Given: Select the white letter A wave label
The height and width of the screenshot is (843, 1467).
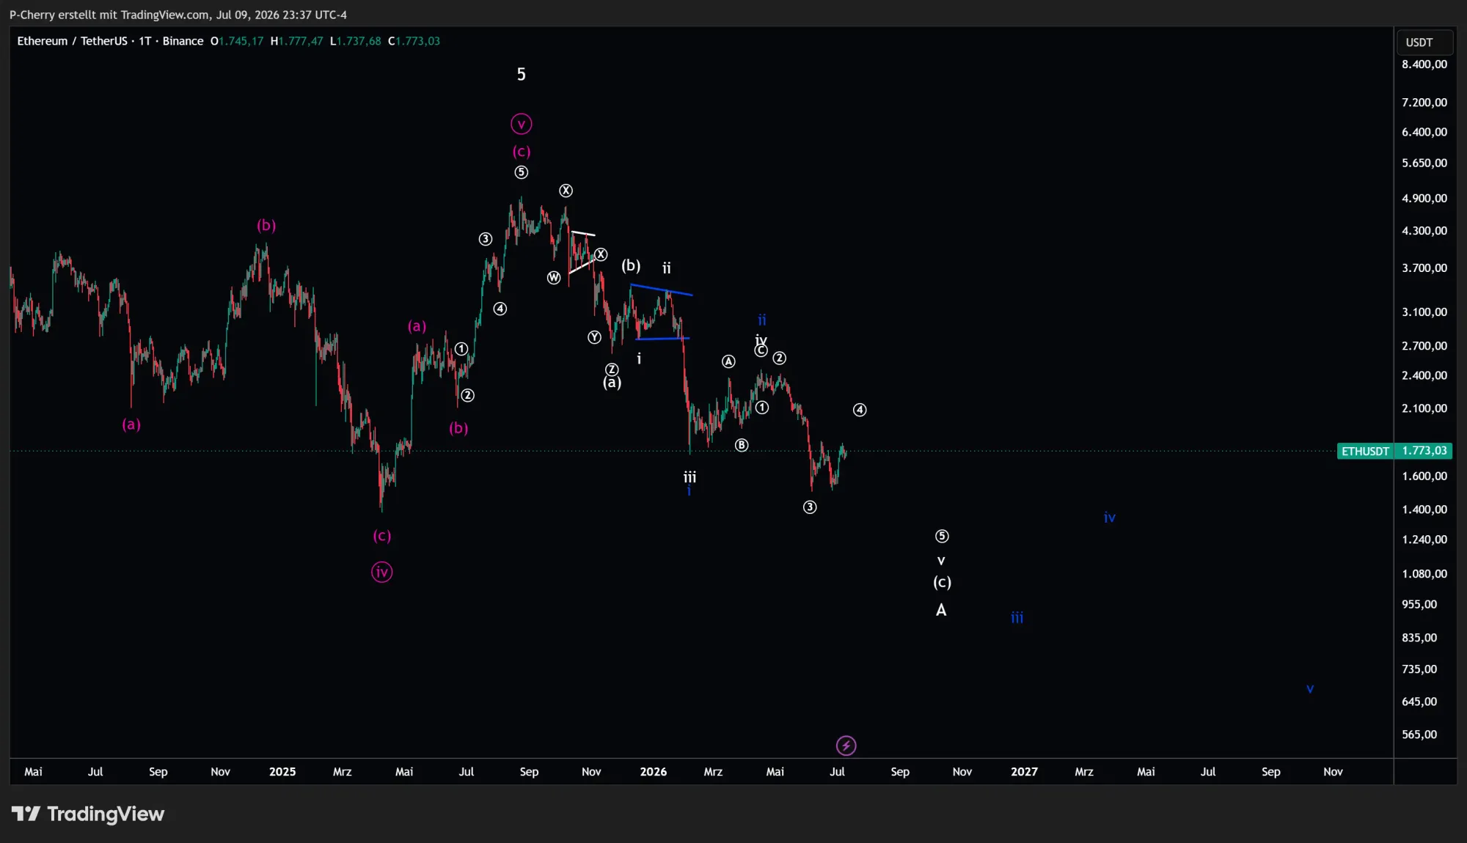Looking at the screenshot, I should [x=941, y=610].
